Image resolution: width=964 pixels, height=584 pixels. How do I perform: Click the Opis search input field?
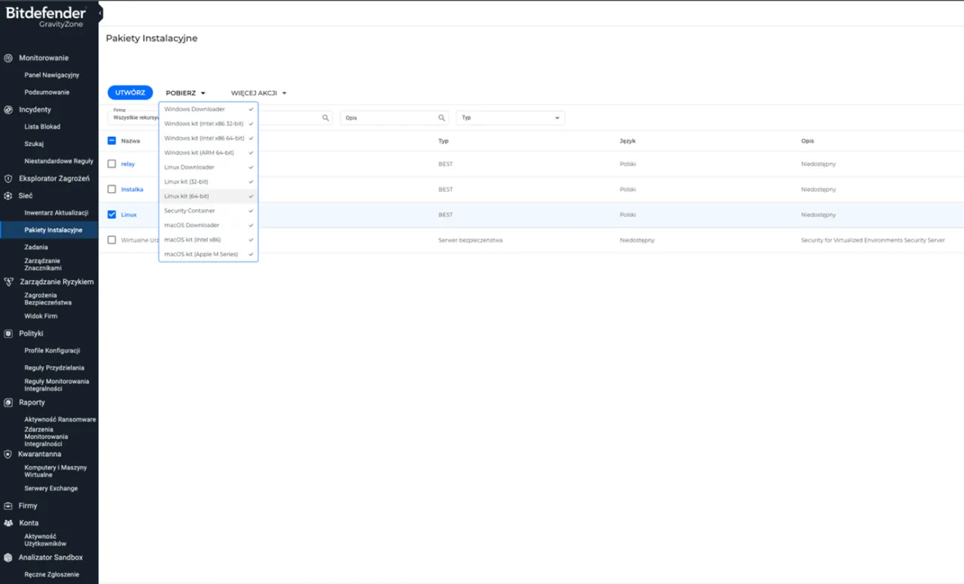click(389, 118)
